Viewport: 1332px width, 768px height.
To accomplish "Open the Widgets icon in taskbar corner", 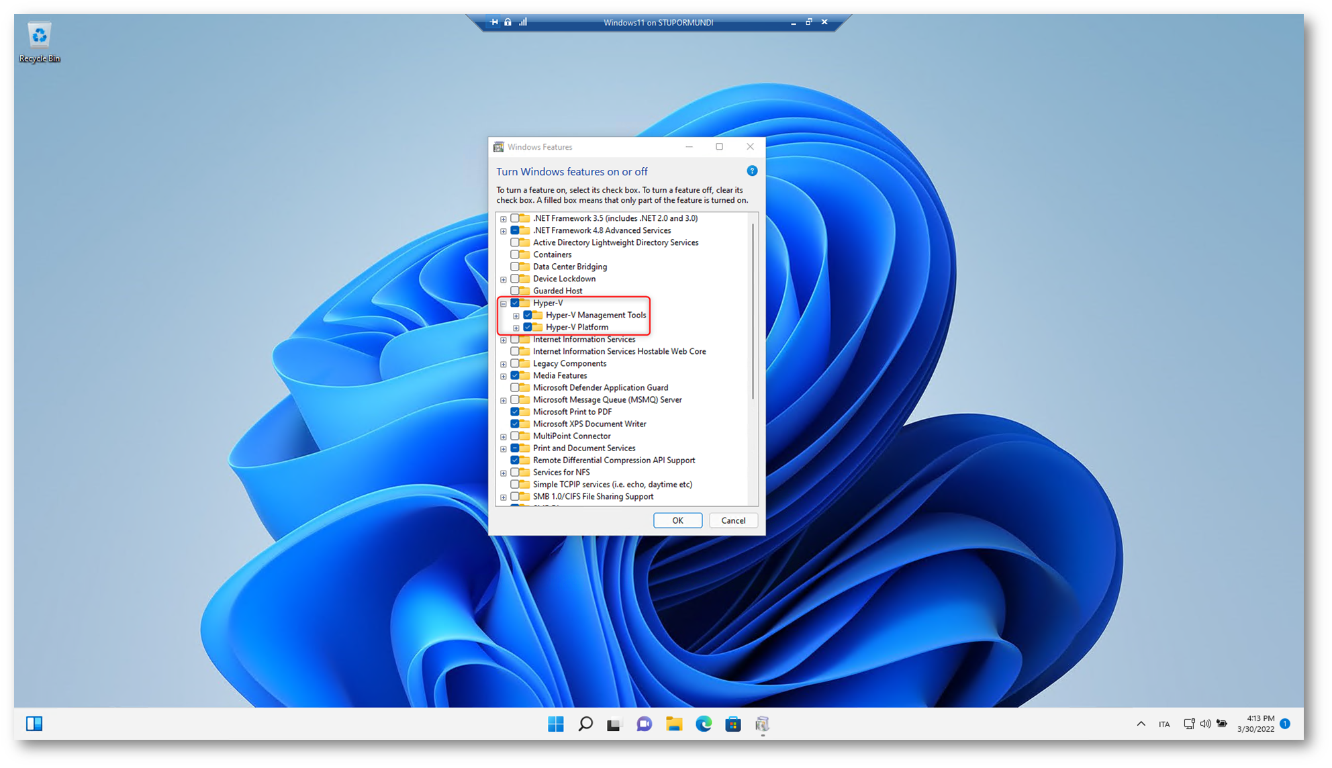I will point(34,724).
